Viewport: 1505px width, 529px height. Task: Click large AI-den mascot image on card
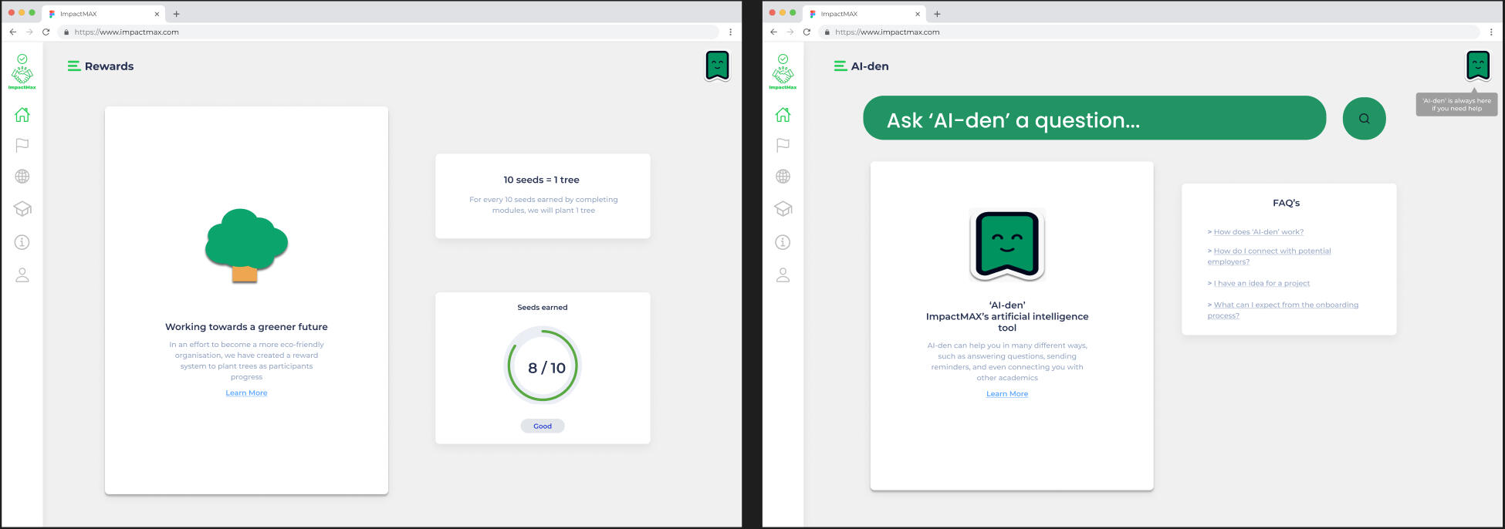point(1007,244)
